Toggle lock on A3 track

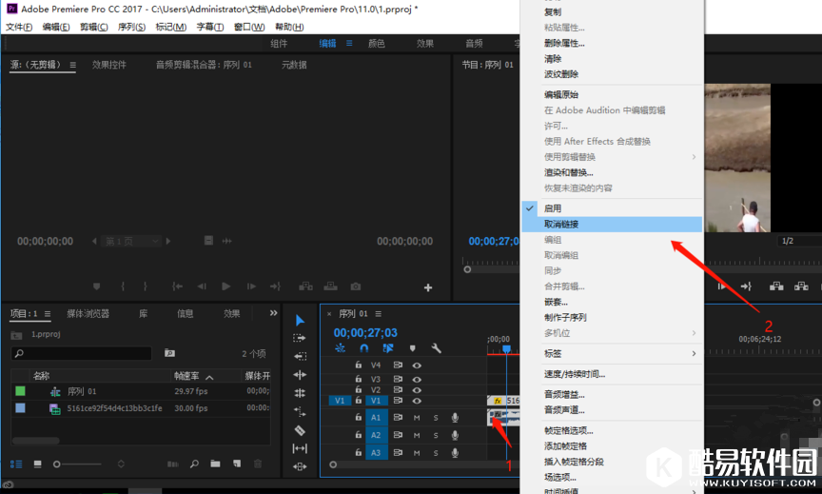(x=358, y=451)
